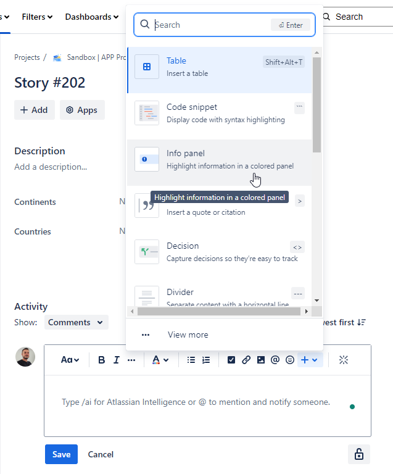Select Table from insert menu

pyautogui.click(x=220, y=70)
